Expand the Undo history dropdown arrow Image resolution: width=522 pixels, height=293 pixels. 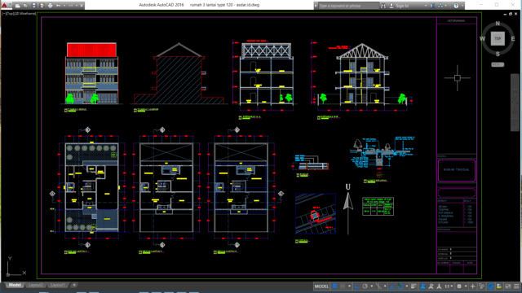pos(64,6)
